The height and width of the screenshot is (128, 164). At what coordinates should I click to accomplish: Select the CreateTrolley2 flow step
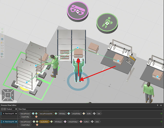pyautogui.click(x=25, y=125)
